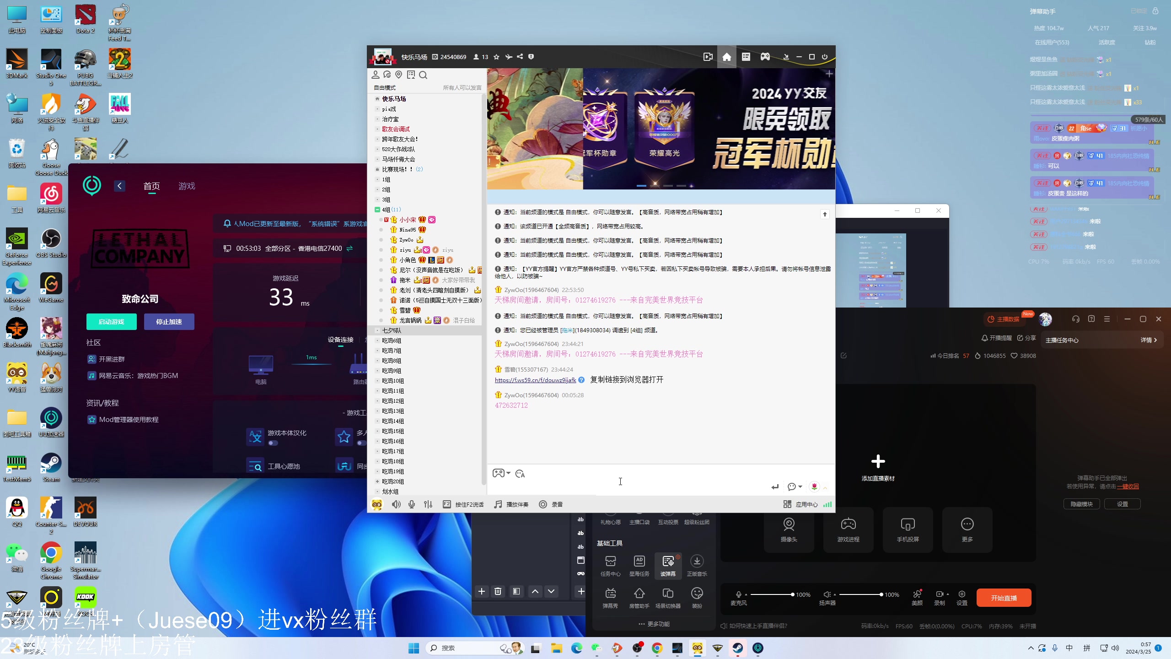Open the f.ws59.cn link in chat

pos(535,380)
